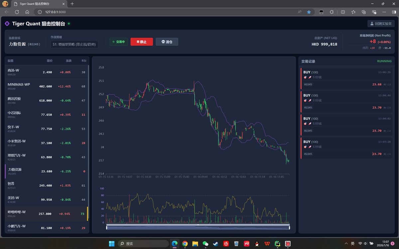Viewport: 399px width, 249px height.
Task: Open the BUY trade record at 13:03:28
Action: [346, 148]
